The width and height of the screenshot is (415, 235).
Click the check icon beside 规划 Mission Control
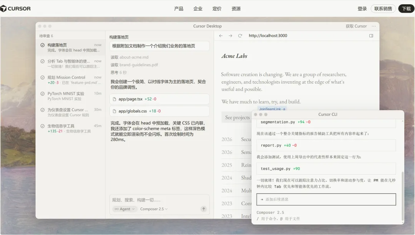tap(42, 77)
